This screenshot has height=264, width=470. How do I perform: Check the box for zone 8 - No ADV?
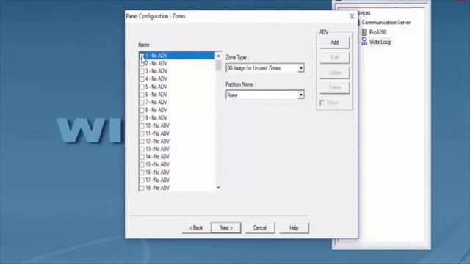[142, 110]
